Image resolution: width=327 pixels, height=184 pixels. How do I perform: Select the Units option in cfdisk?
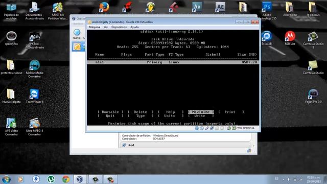171,116
